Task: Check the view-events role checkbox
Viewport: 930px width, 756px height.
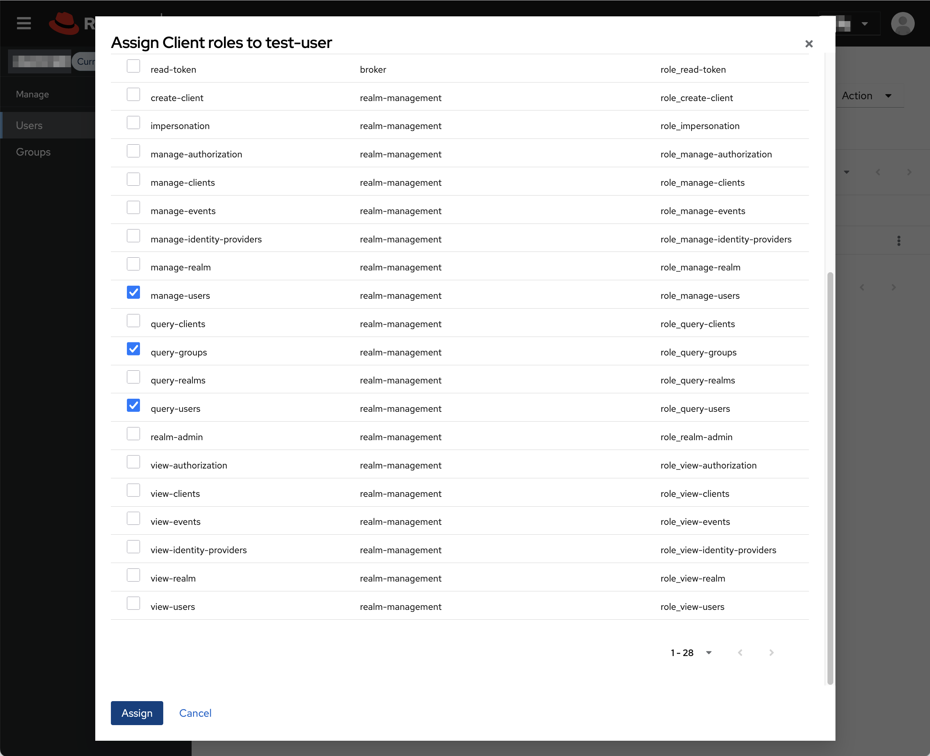Action: click(x=133, y=518)
